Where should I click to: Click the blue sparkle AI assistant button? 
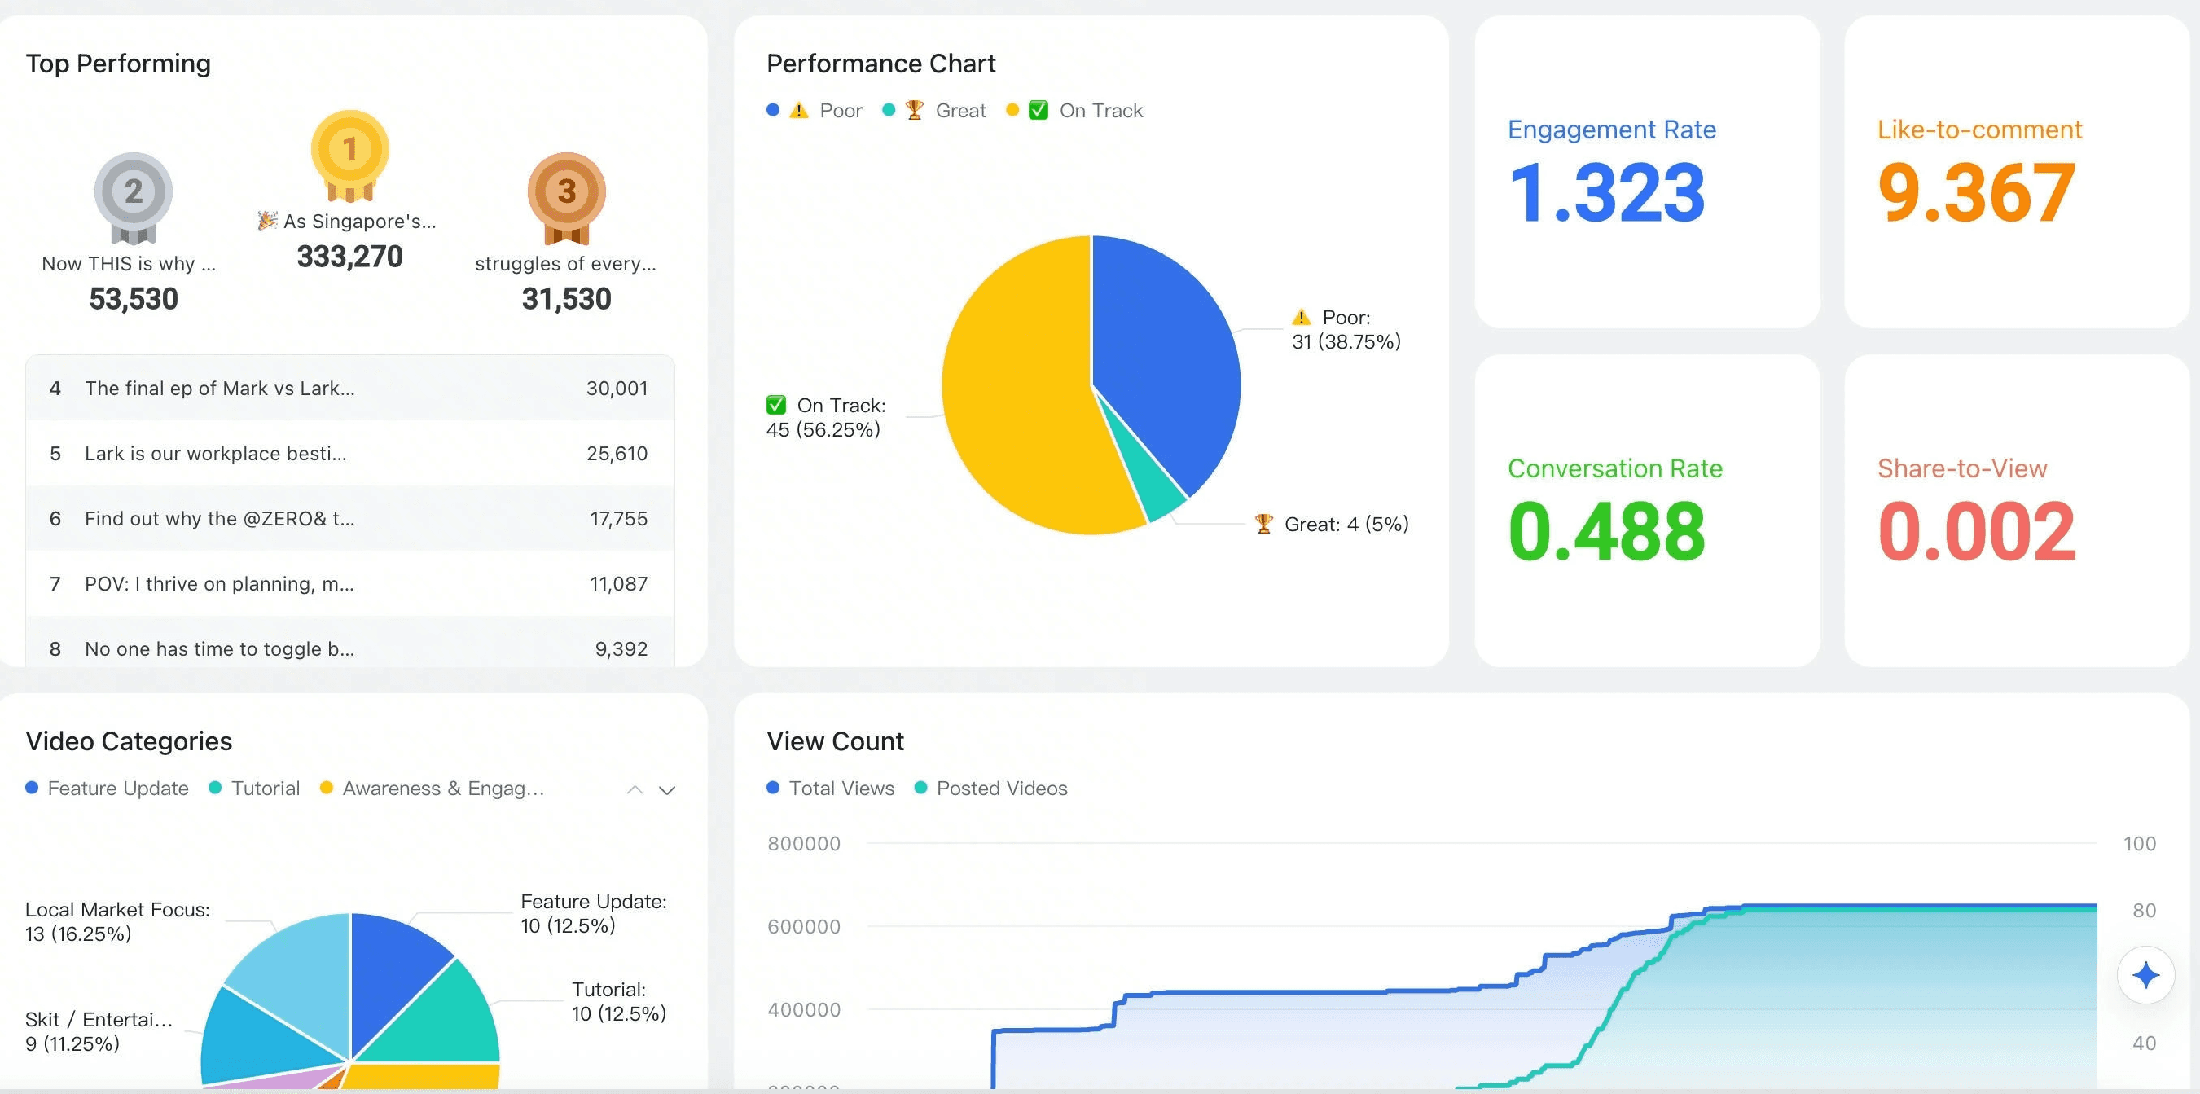(2145, 974)
